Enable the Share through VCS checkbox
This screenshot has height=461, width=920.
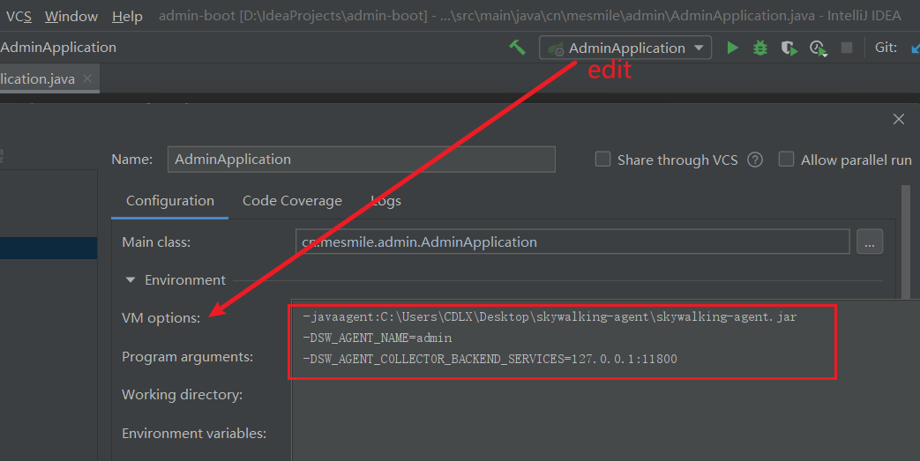coord(603,160)
